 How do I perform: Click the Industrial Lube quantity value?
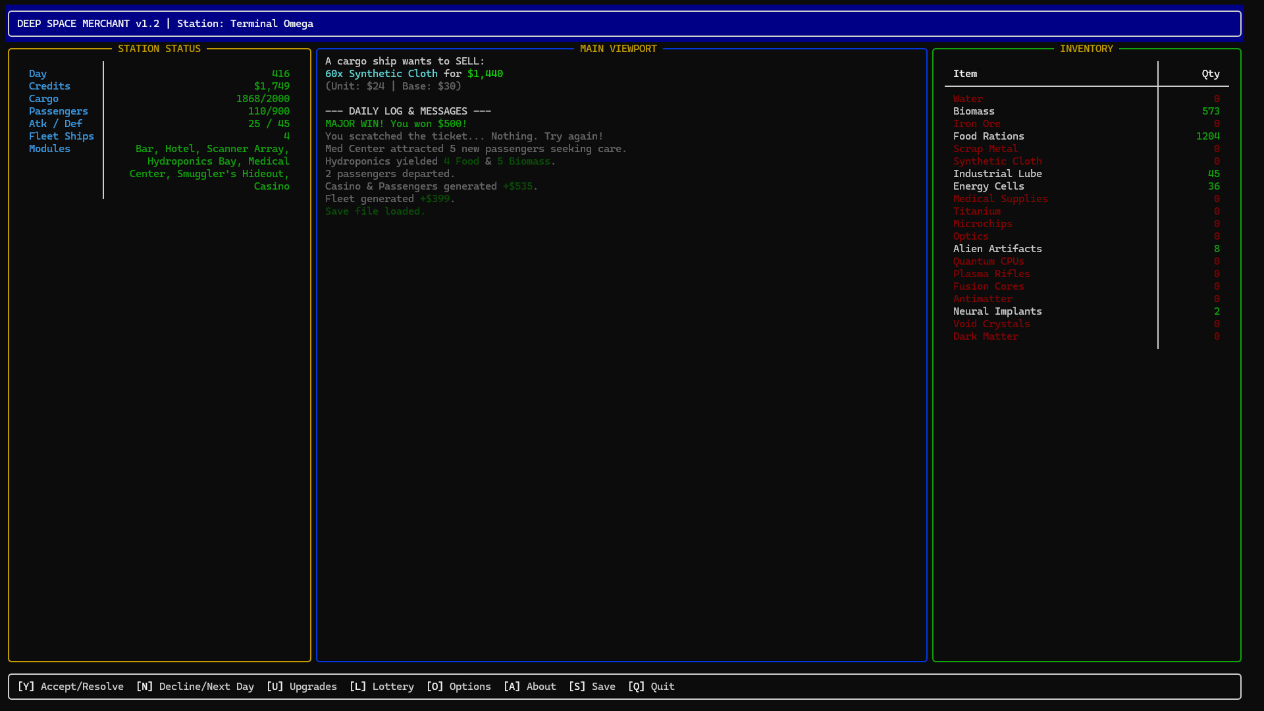click(x=1212, y=173)
